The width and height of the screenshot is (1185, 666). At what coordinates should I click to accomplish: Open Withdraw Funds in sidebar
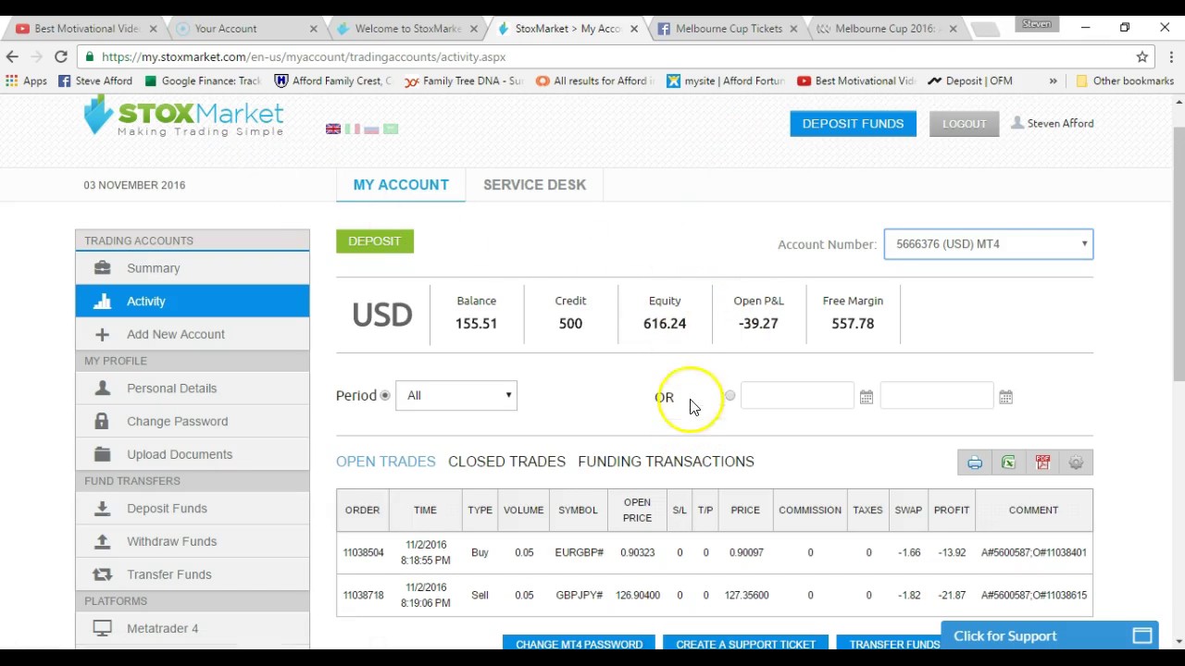(193, 542)
